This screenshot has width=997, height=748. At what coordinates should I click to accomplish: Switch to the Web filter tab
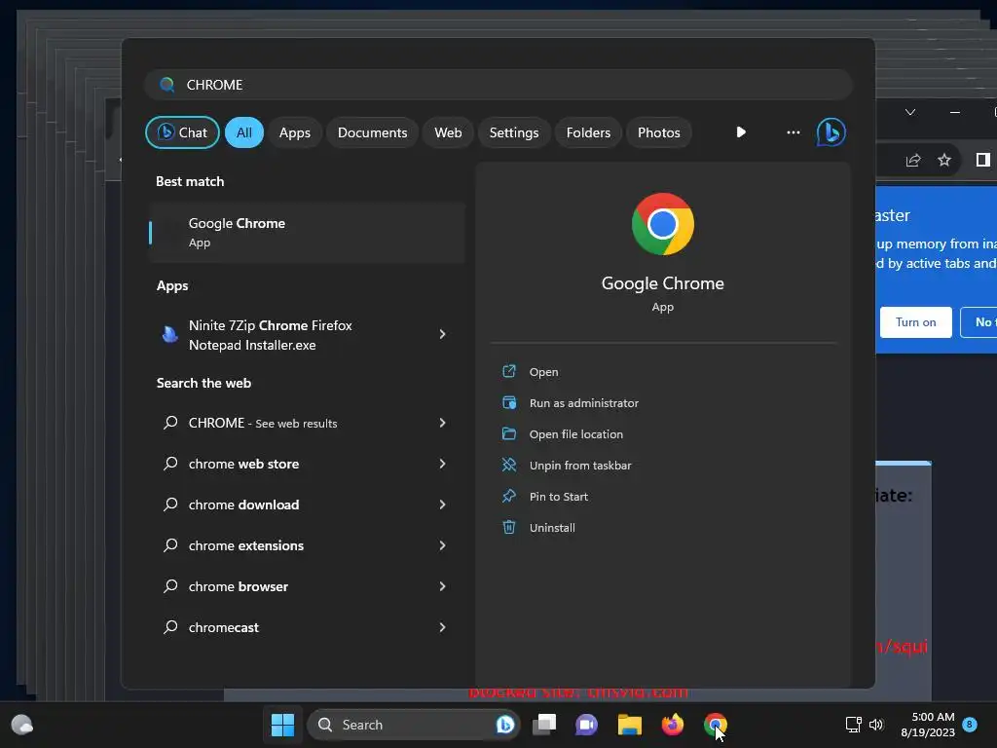(448, 132)
